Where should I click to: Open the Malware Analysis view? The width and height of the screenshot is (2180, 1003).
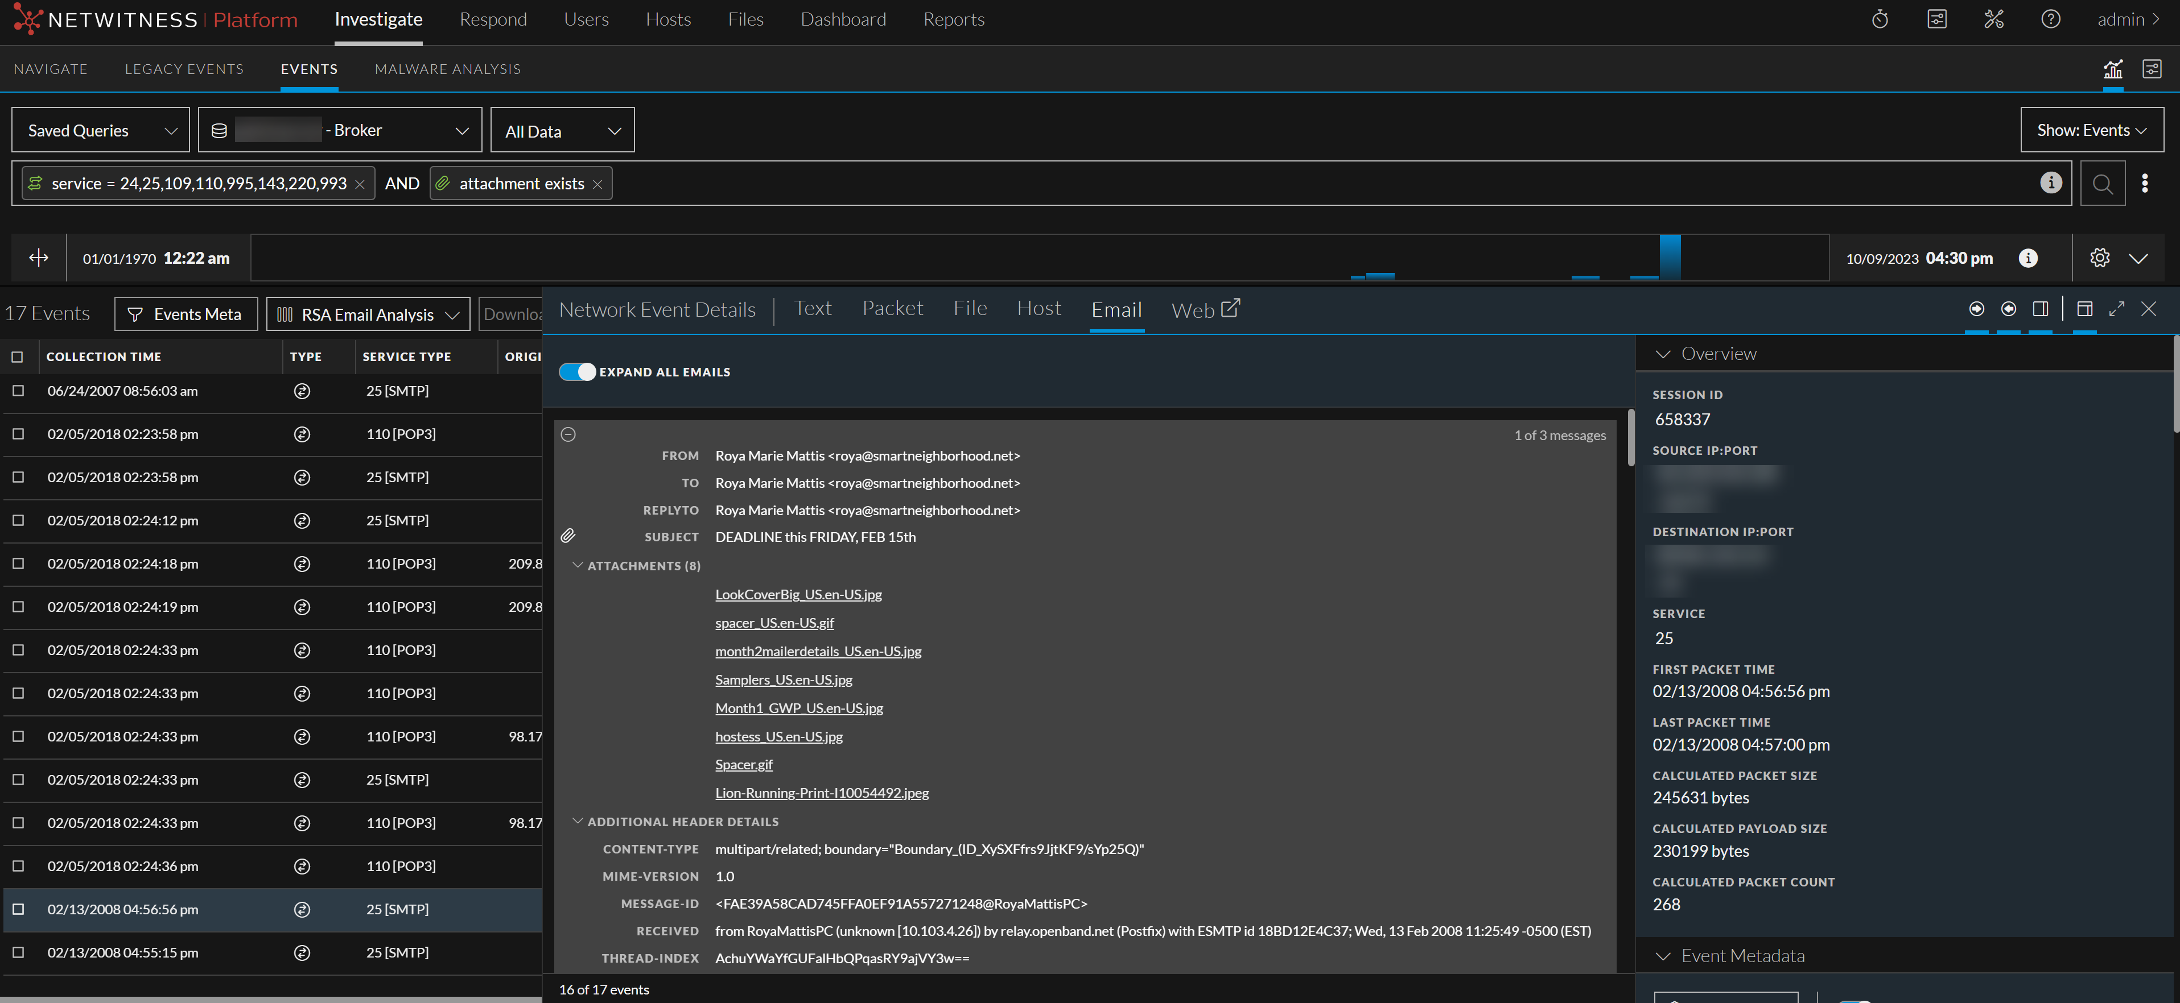[447, 68]
